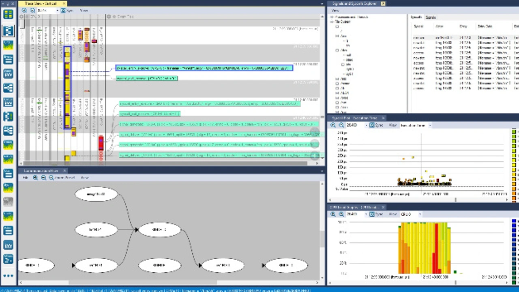Open the Execution time dropdown in Symbol Plot
This screenshot has width=519, height=292.
pos(430,126)
